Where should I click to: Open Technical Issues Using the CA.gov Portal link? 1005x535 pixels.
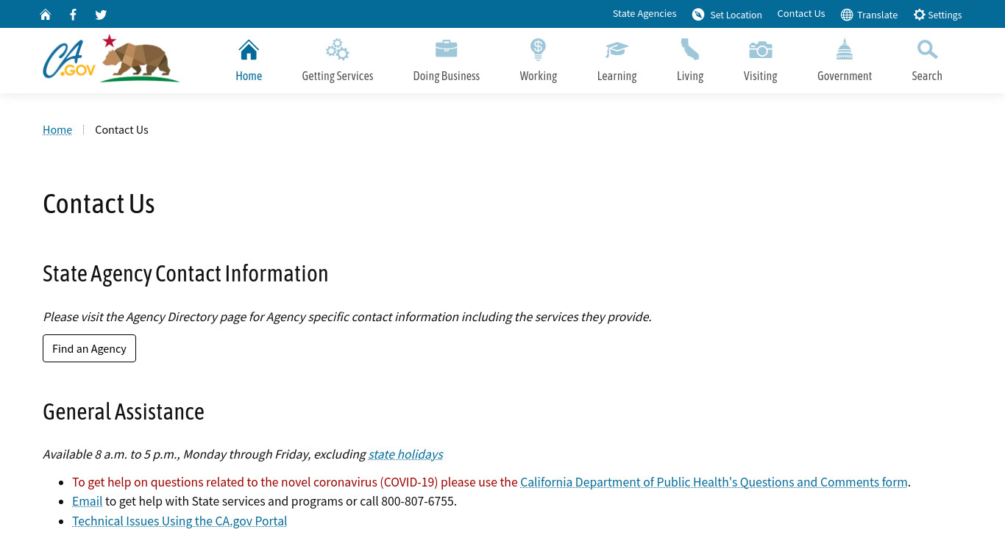(180, 521)
